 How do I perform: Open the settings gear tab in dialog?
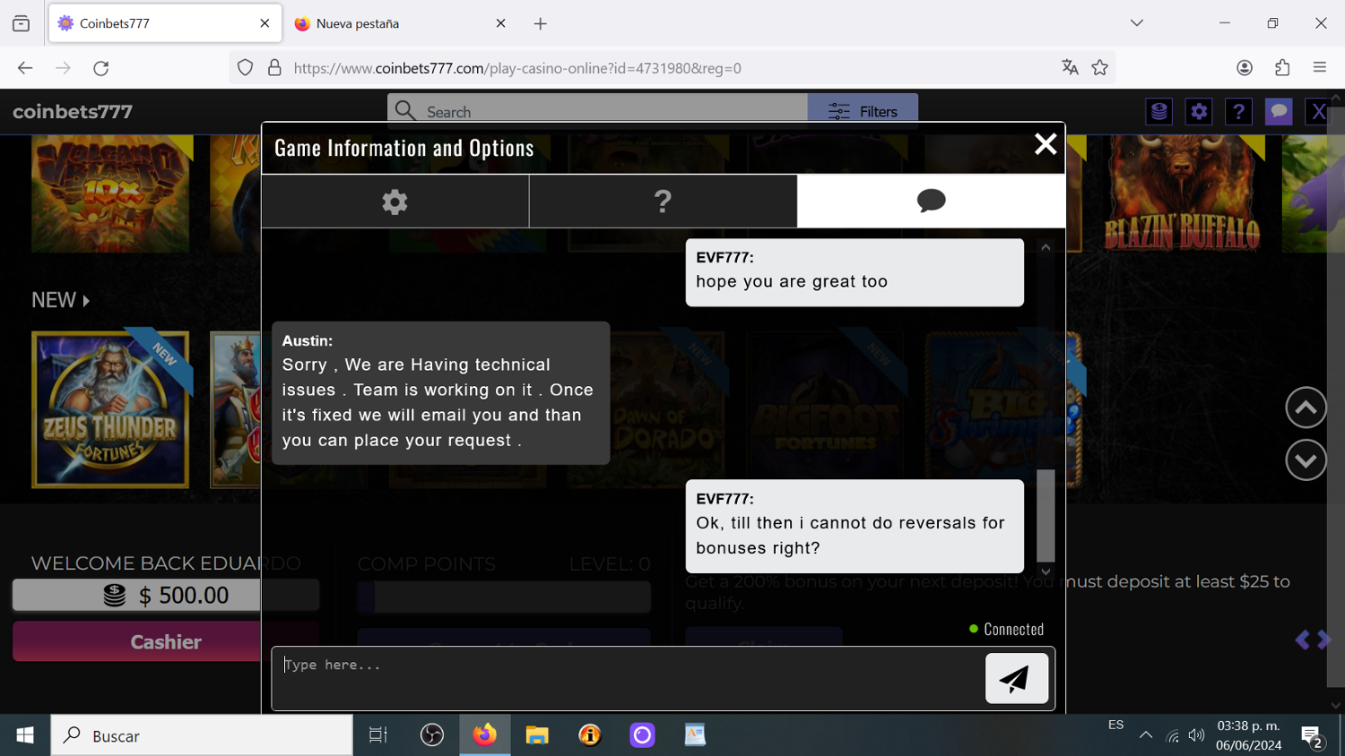(395, 202)
